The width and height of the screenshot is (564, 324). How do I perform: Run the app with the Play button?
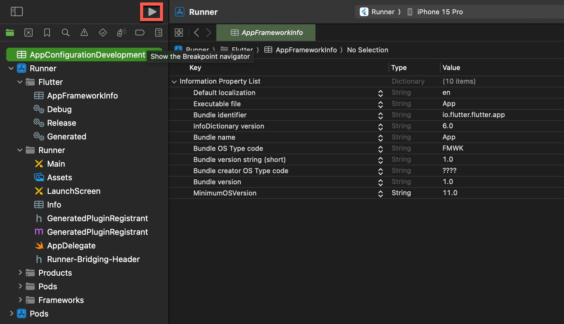click(x=152, y=12)
